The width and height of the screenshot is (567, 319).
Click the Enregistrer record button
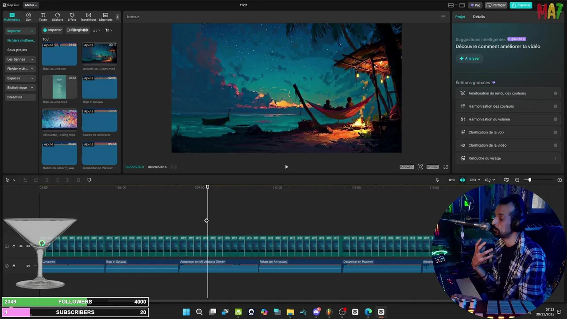point(78,30)
